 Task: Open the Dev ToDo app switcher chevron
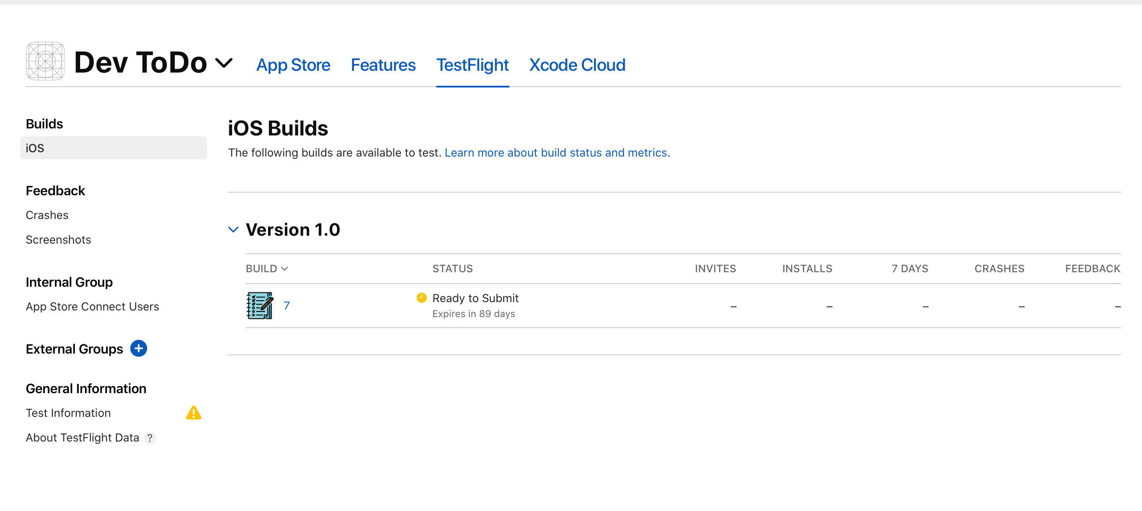[x=224, y=63]
